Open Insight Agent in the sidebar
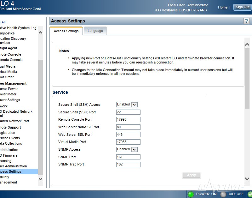Image resolution: width=252 pixels, height=198 pixels. tap(9, 48)
